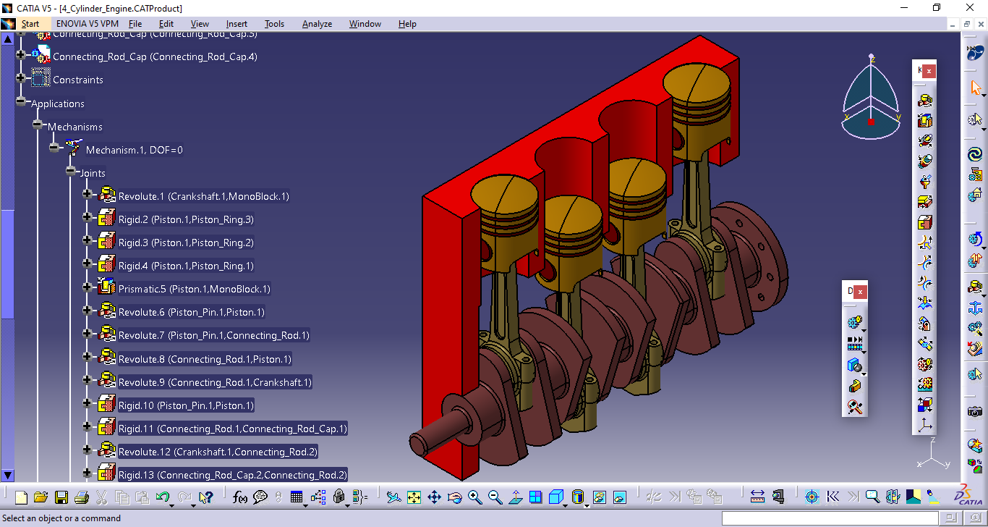
Task: Open the Tools menu
Action: (x=274, y=24)
